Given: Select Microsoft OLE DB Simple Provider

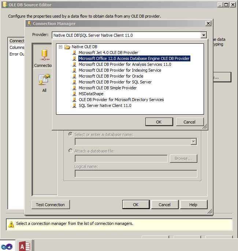Looking at the screenshot, I should click(x=108, y=88).
